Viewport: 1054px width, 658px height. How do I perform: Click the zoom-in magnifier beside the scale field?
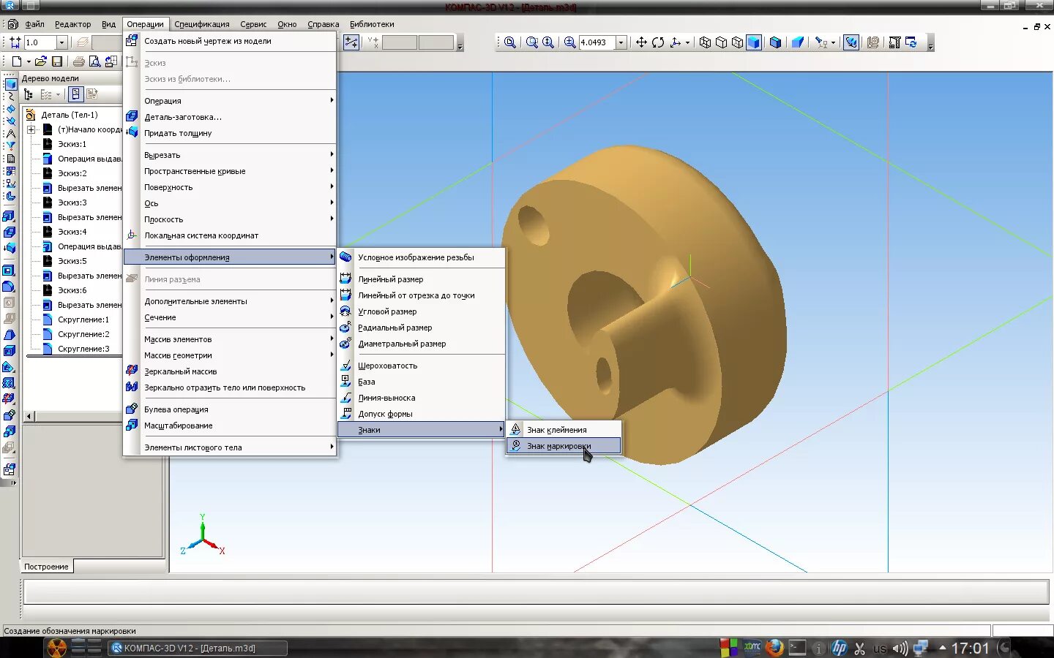click(569, 42)
